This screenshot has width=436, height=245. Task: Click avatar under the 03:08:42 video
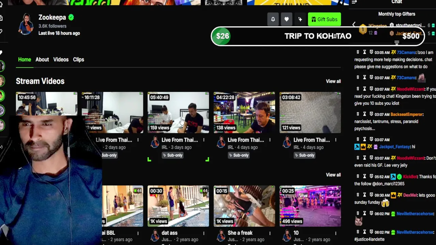287,143
